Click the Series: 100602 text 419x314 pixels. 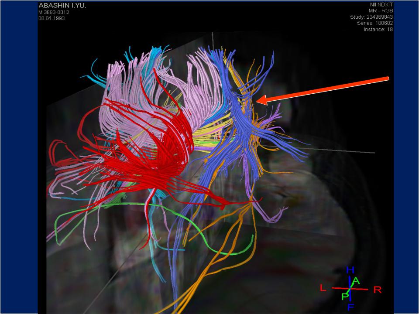375,23
